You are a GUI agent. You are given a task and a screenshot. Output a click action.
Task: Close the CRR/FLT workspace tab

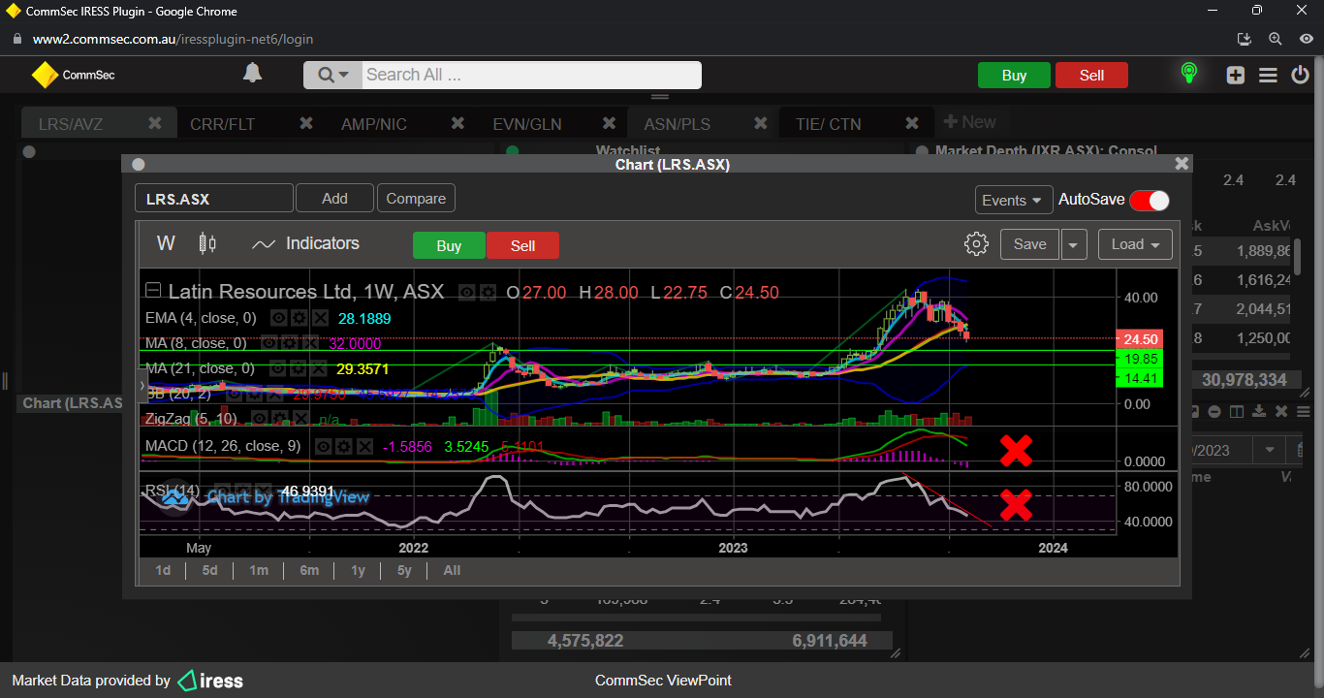click(306, 123)
